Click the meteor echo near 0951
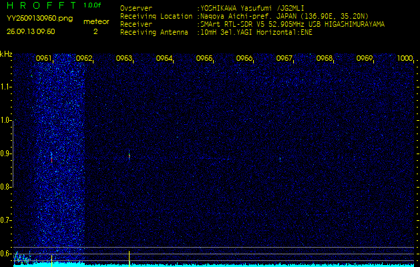This screenshot has height=267, width=420. pos(51,158)
